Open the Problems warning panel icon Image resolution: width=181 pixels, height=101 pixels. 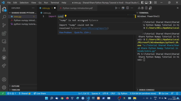[x=139, y=8]
